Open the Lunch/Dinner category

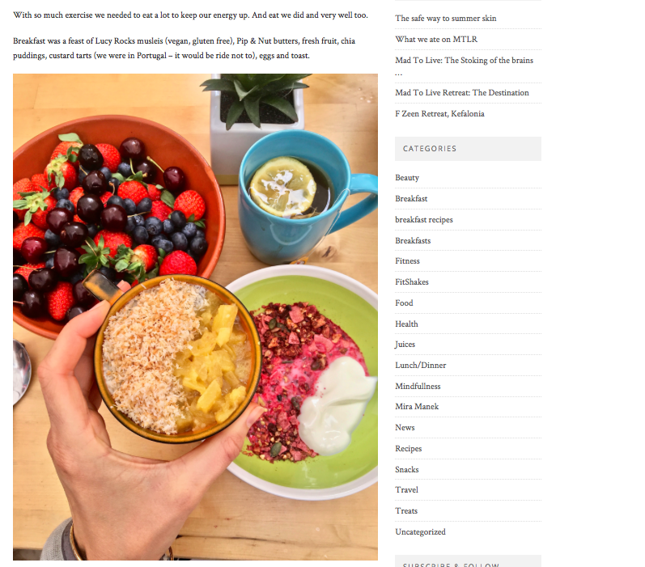tap(420, 366)
